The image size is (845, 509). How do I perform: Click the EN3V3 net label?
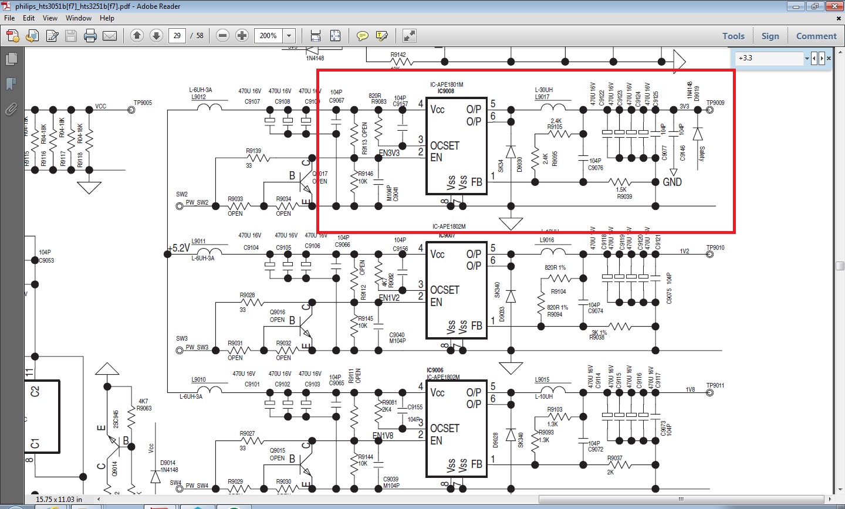pyautogui.click(x=389, y=153)
